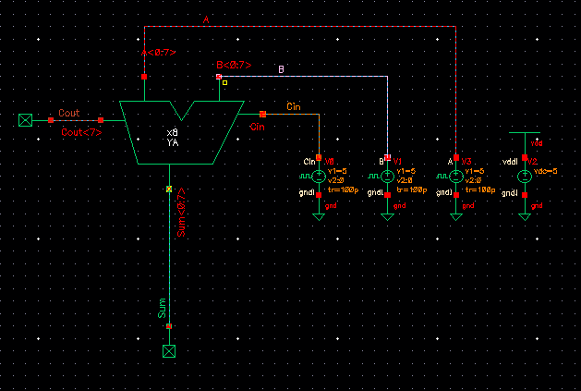Select the Cout<7> pin label
The height and width of the screenshot is (391, 581).
click(x=81, y=132)
